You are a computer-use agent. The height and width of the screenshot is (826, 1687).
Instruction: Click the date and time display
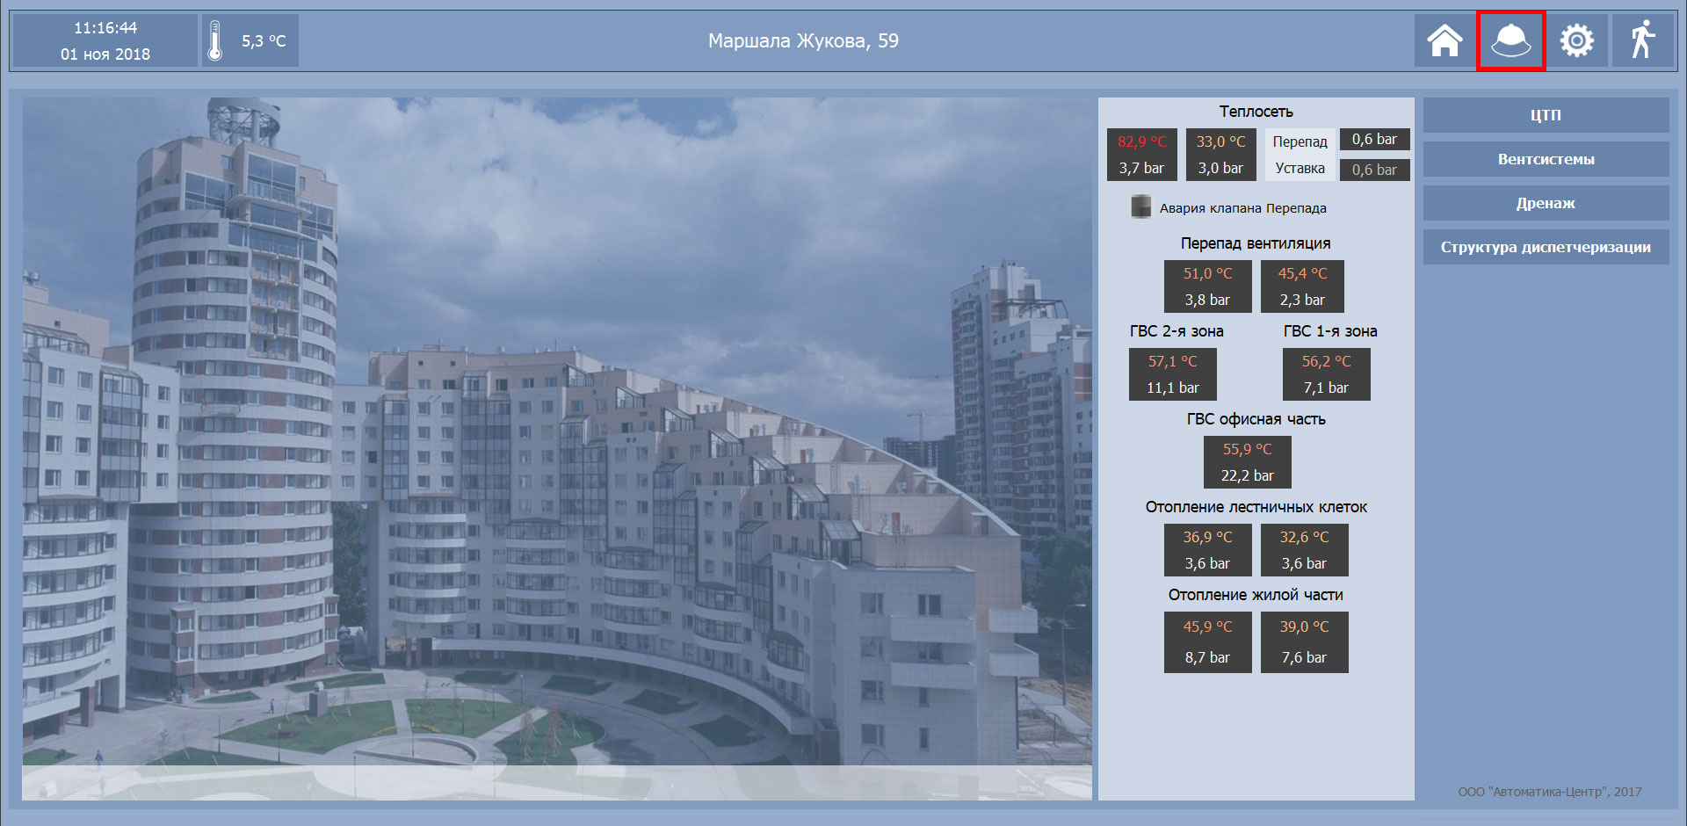[105, 40]
